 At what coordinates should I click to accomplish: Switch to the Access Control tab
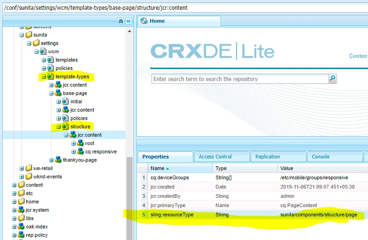[x=222, y=157]
